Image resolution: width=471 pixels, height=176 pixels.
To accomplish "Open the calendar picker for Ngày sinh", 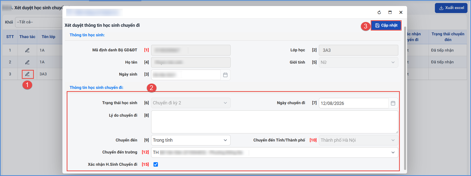I will point(225,75).
